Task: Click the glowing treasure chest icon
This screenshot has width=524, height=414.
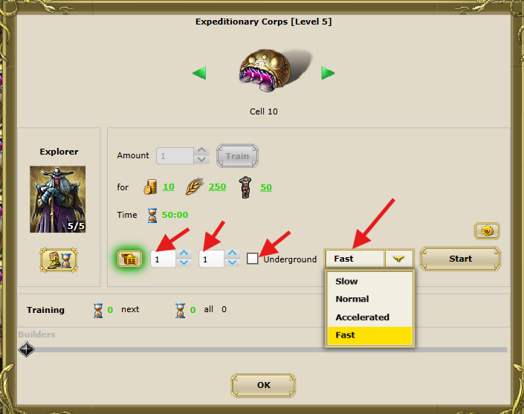Action: coord(129,259)
